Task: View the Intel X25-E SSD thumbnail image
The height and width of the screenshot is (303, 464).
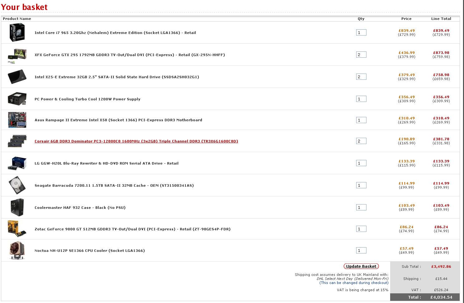Action: click(17, 77)
